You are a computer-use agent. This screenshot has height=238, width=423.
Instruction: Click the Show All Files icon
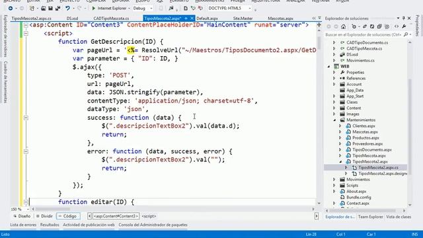387,26
